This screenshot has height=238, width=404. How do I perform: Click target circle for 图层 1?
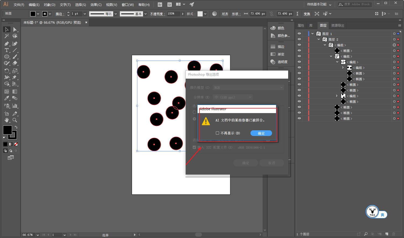(394, 34)
